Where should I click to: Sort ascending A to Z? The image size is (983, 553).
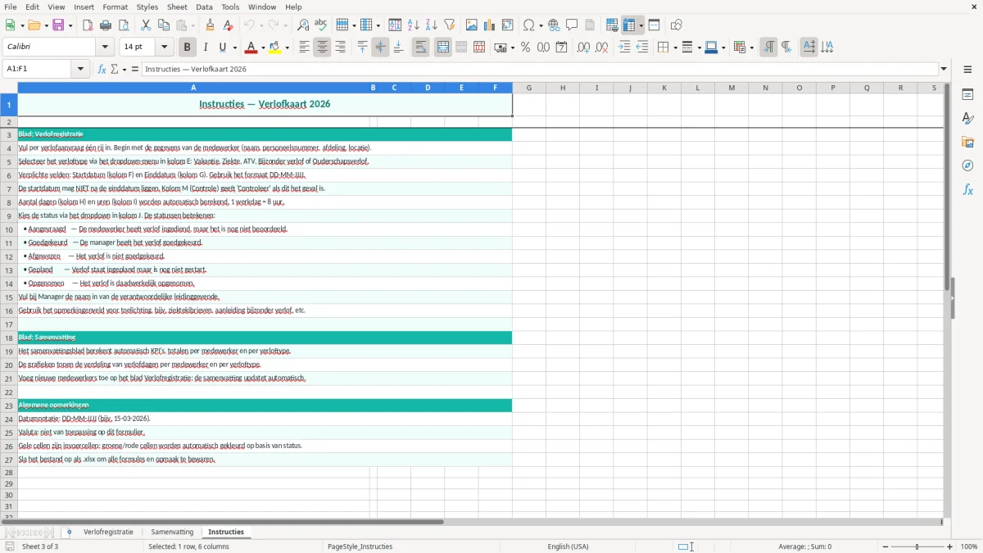[414, 25]
